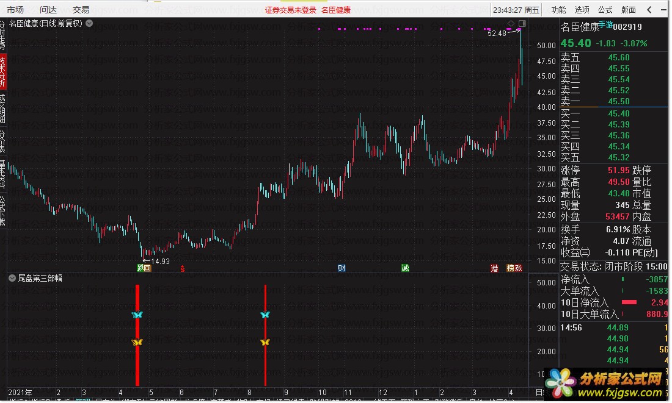Click the 买五 price 45.32

coord(619,158)
